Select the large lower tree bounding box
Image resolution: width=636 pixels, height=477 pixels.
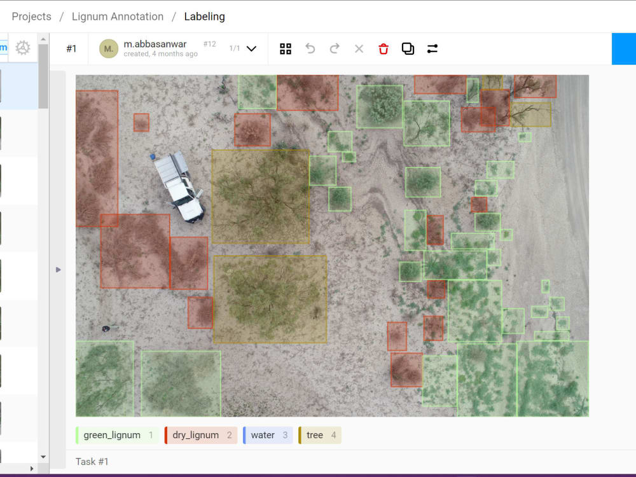pyautogui.click(x=270, y=300)
